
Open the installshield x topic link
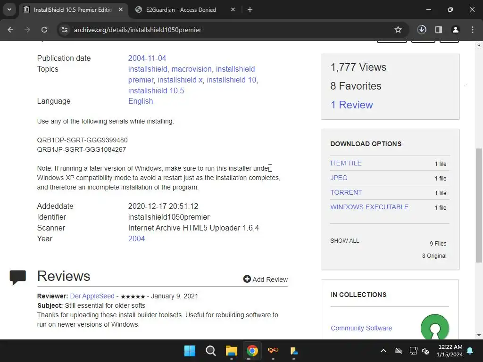tap(181, 80)
